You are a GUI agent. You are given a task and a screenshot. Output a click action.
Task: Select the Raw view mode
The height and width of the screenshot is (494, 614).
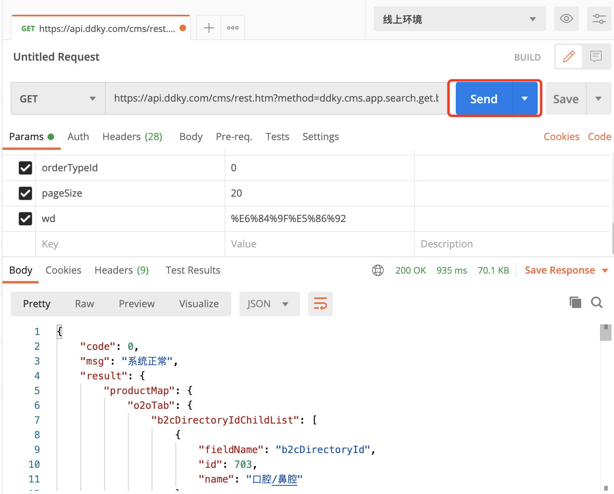tap(84, 304)
